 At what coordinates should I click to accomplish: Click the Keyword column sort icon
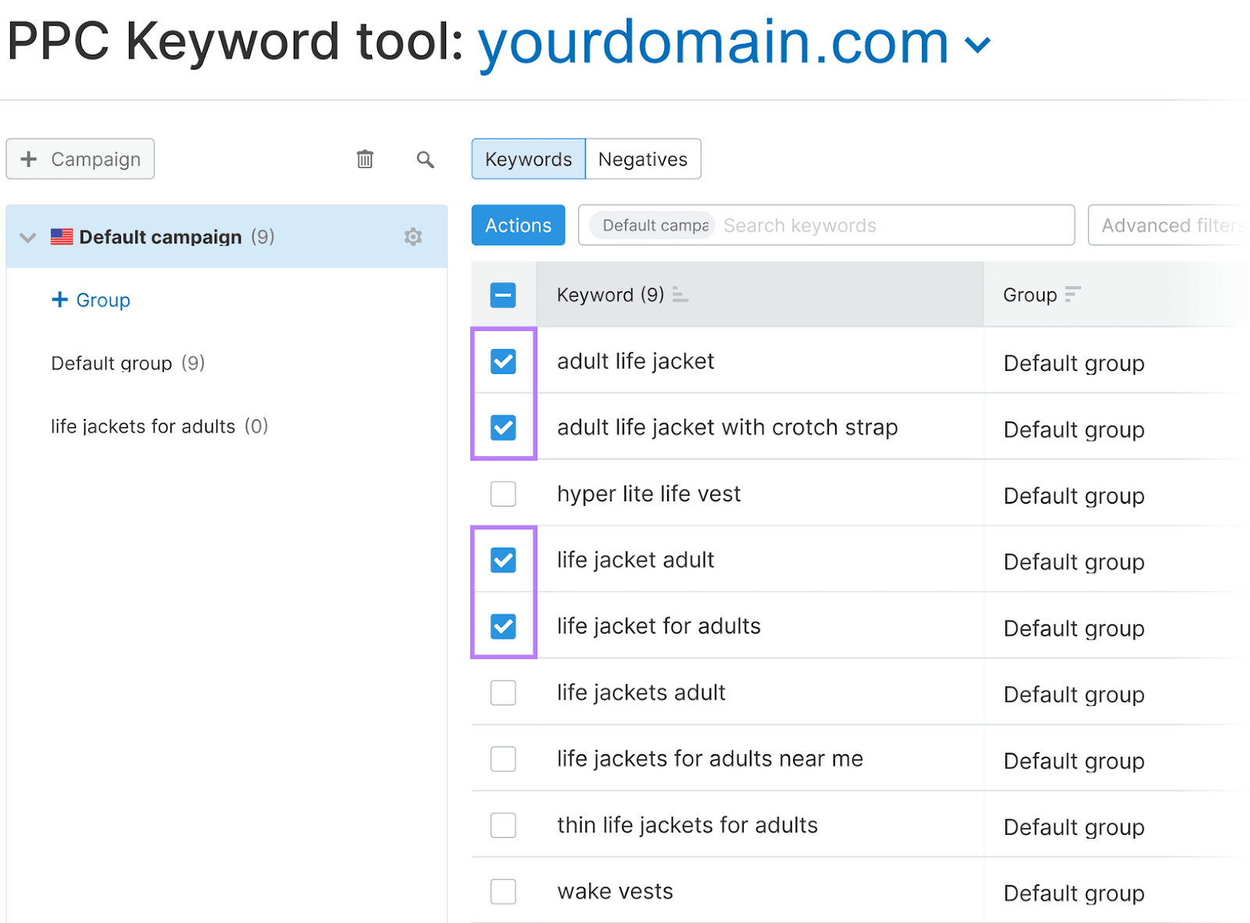[680, 295]
